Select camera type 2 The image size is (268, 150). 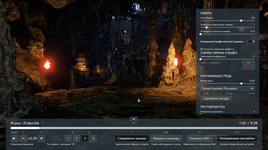(76, 139)
